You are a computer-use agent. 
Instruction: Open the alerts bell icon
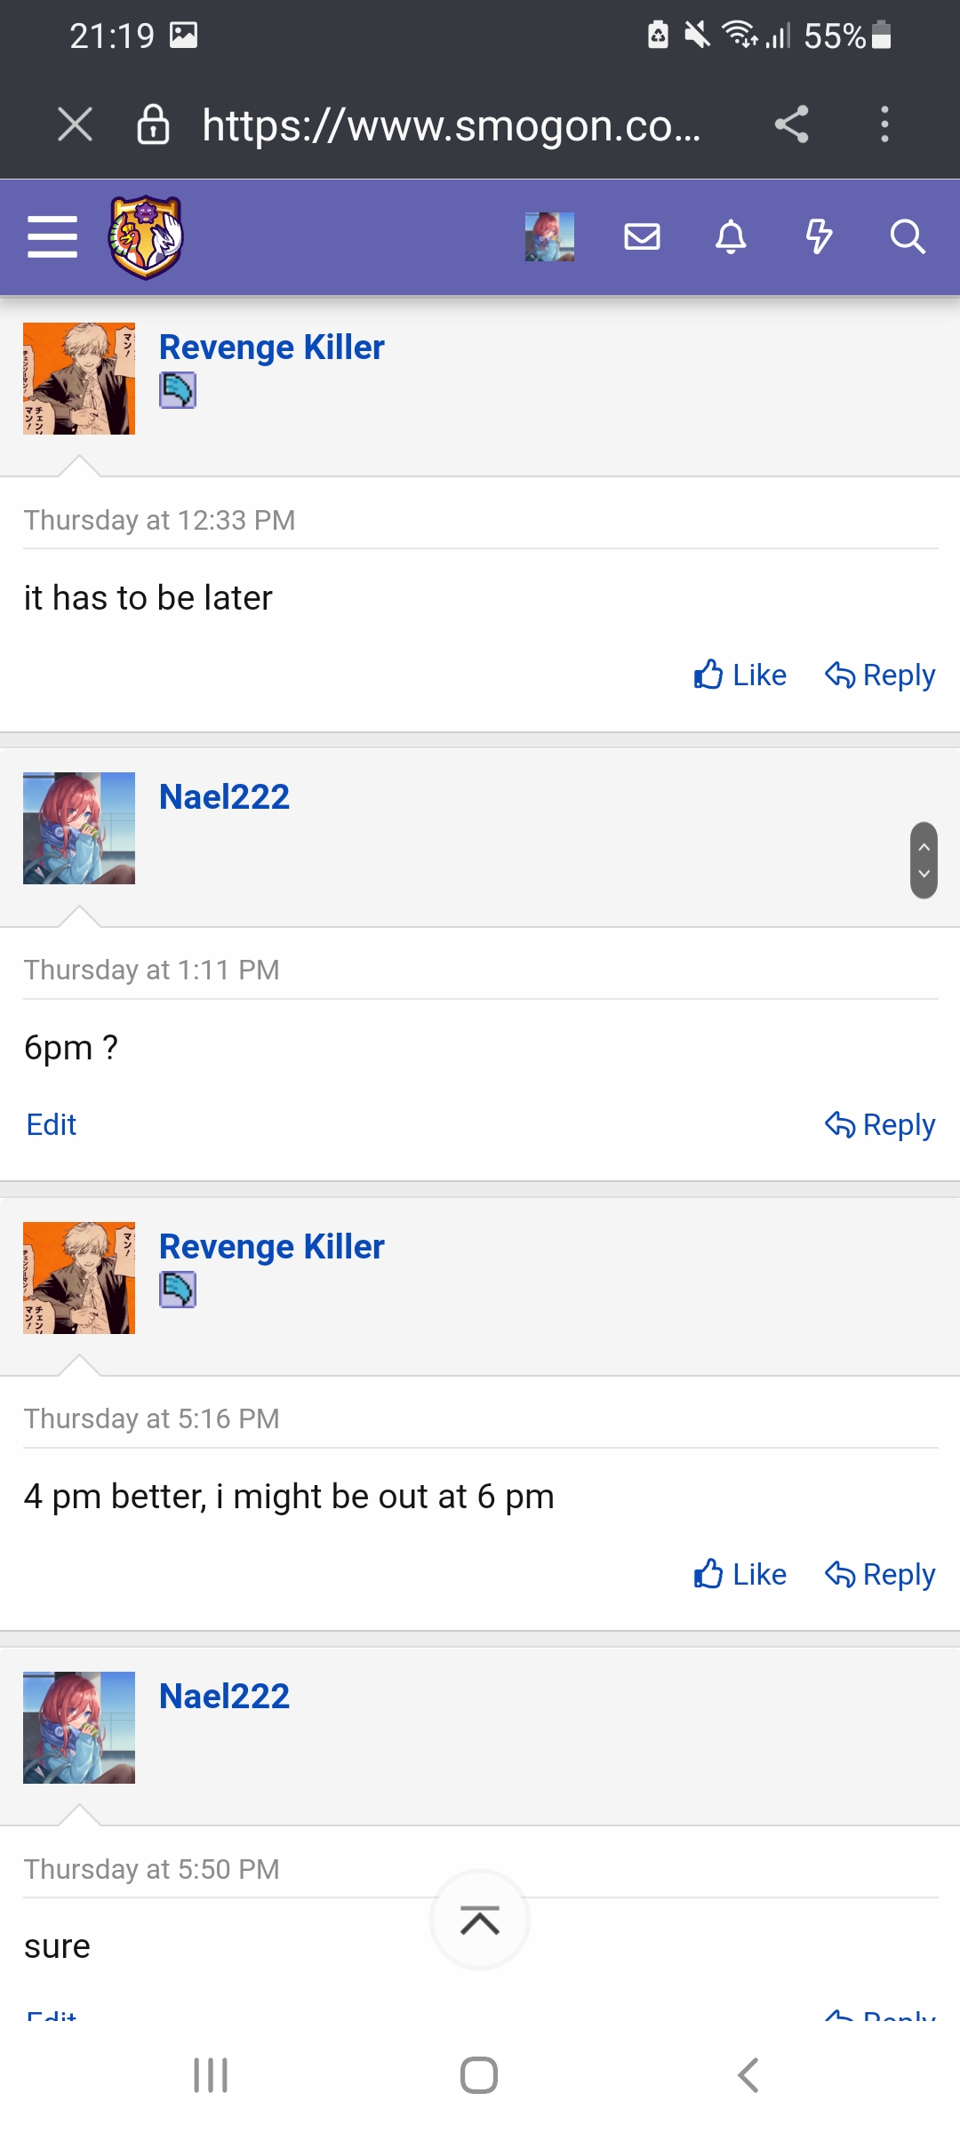[x=731, y=237]
